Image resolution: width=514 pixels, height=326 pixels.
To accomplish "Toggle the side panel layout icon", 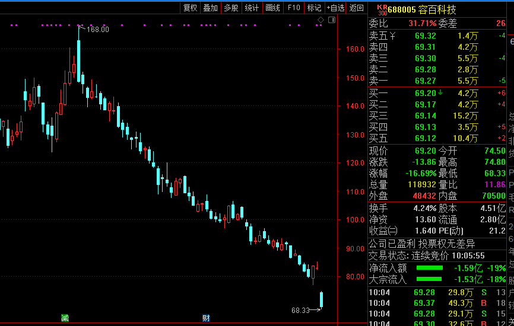I will point(332,20).
